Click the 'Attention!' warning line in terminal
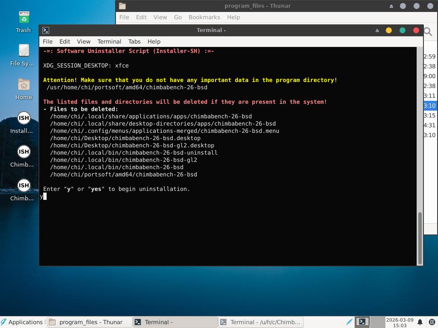Screen dimensions: 438x328 coord(190,80)
